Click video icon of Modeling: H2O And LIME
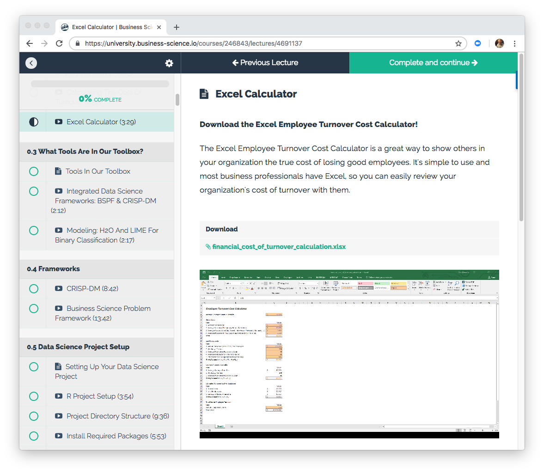This screenshot has height=473, width=544. (59, 230)
